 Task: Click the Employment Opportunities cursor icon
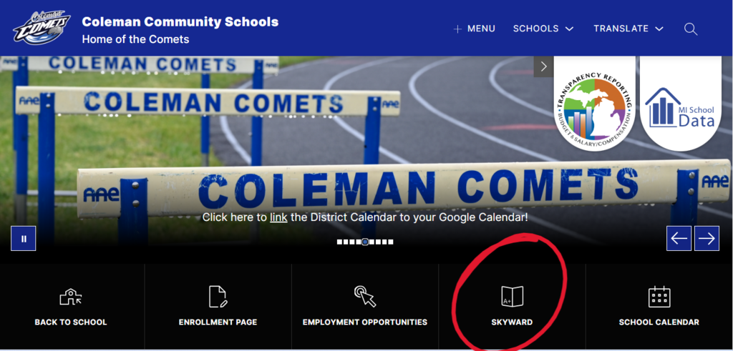[364, 297]
